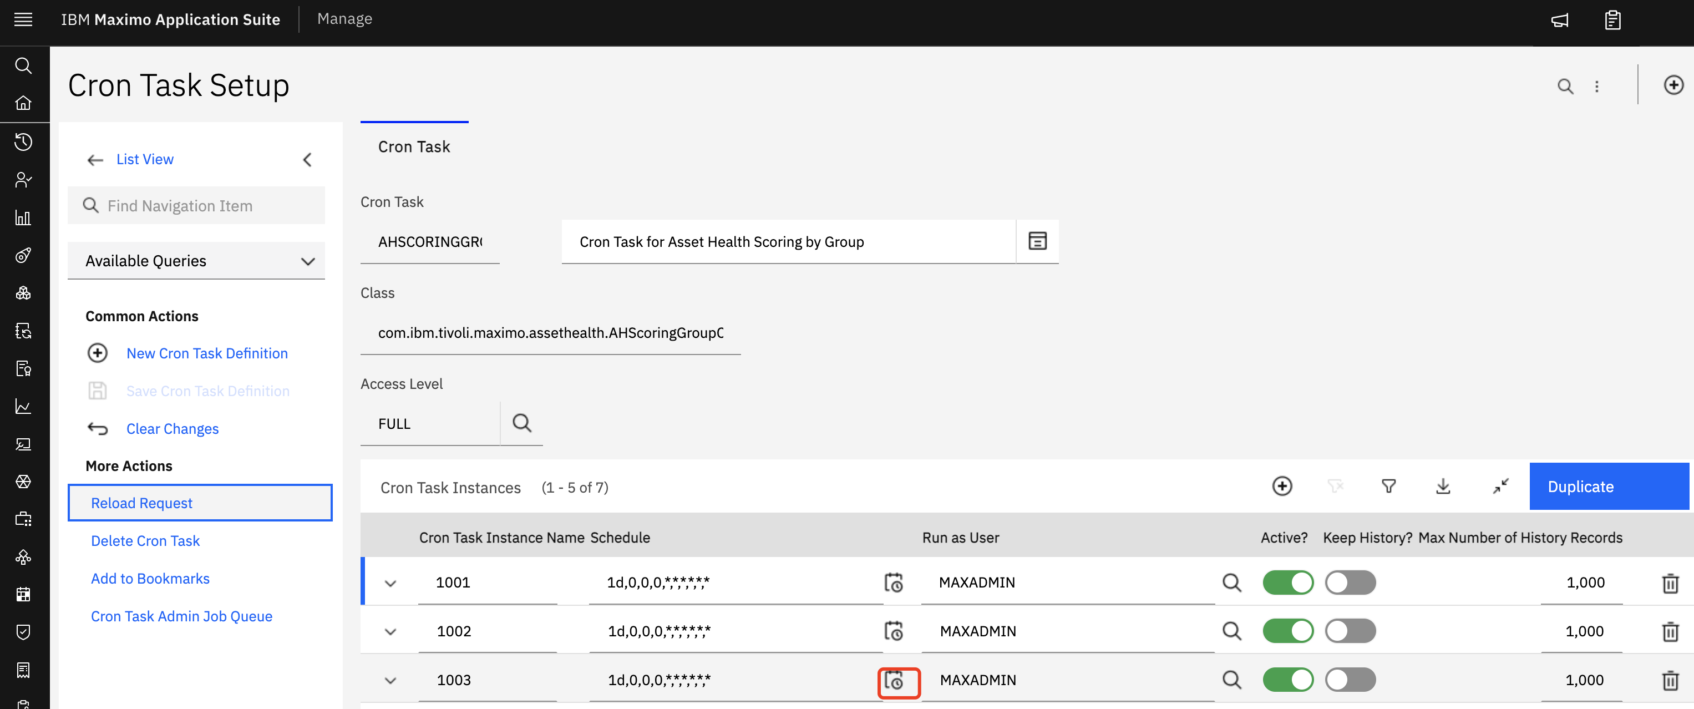Delete cron task instance 1001
The height and width of the screenshot is (709, 1694).
click(1670, 584)
